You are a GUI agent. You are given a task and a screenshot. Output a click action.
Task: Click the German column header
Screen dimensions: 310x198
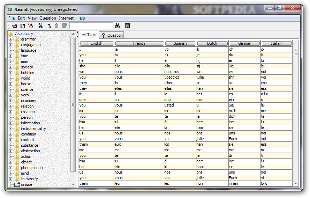[244, 43]
